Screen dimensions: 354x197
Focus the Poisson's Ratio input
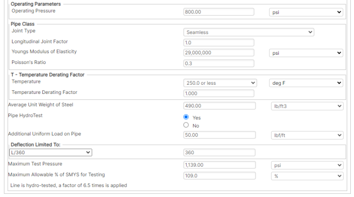point(219,64)
